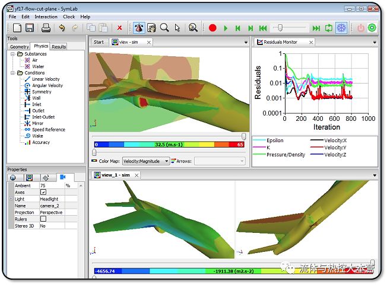This screenshot has width=387, height=285.
Task: Enable the Rulers checkbox
Action: pyautogui.click(x=43, y=219)
